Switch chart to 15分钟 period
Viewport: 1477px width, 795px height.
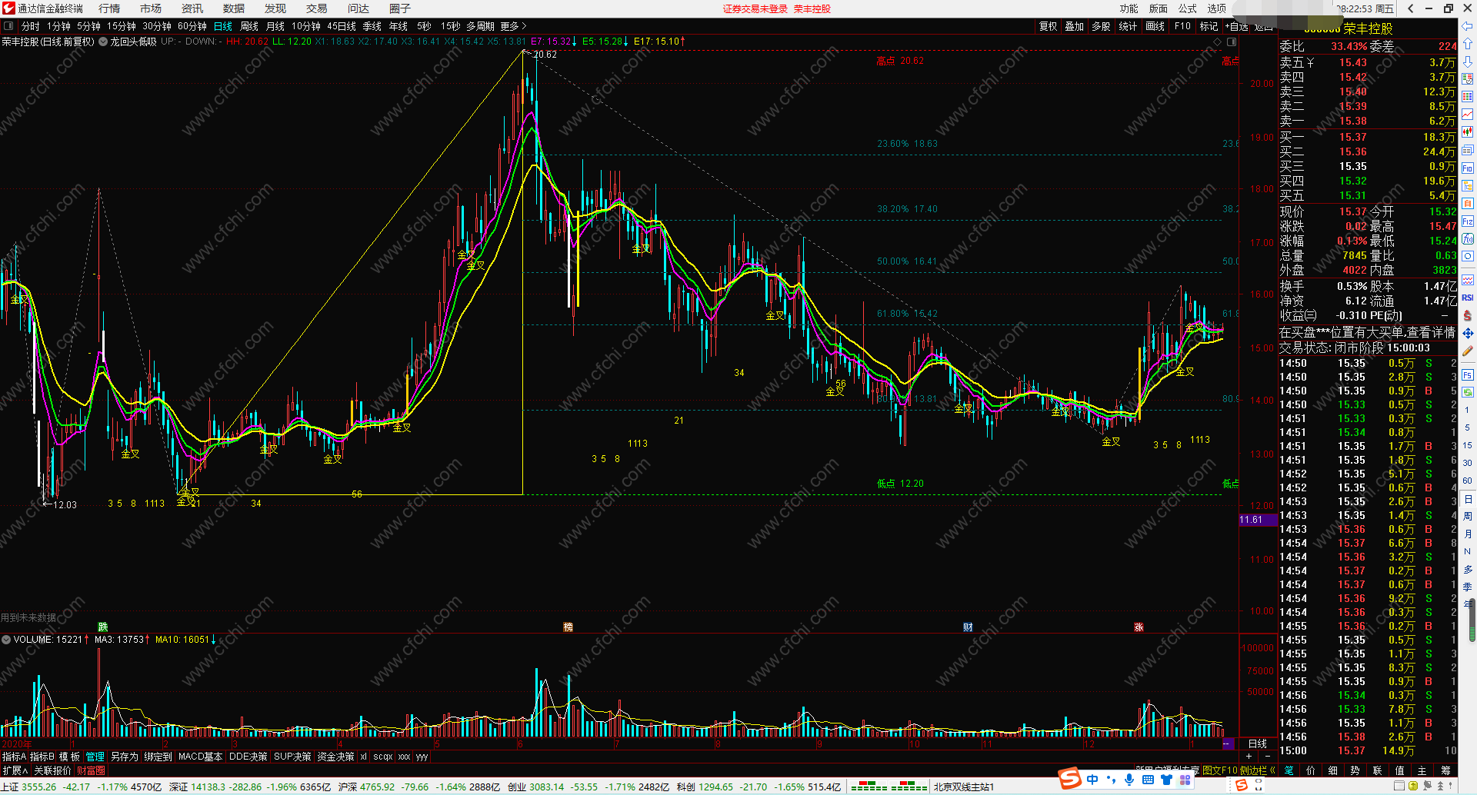coord(122,26)
